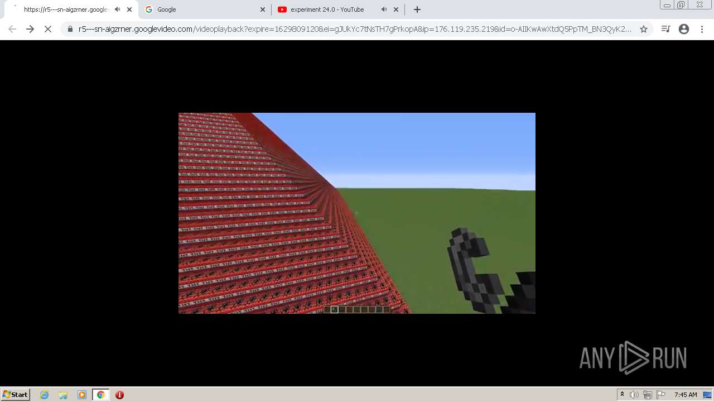The height and width of the screenshot is (402, 714).
Task: Focus the address bar URL field
Action: click(355, 29)
